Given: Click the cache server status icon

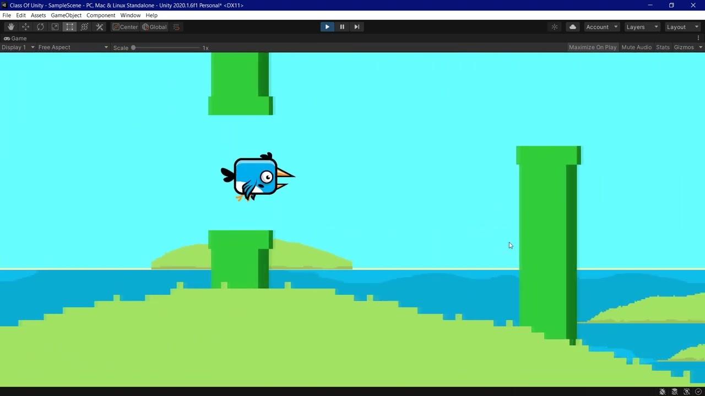Looking at the screenshot, I should [675, 392].
